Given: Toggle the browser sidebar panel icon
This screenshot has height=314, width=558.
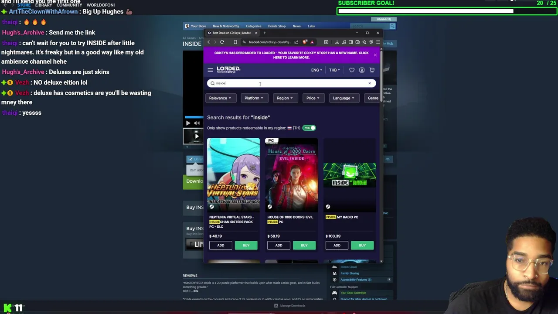Looking at the screenshot, I should point(350,42).
